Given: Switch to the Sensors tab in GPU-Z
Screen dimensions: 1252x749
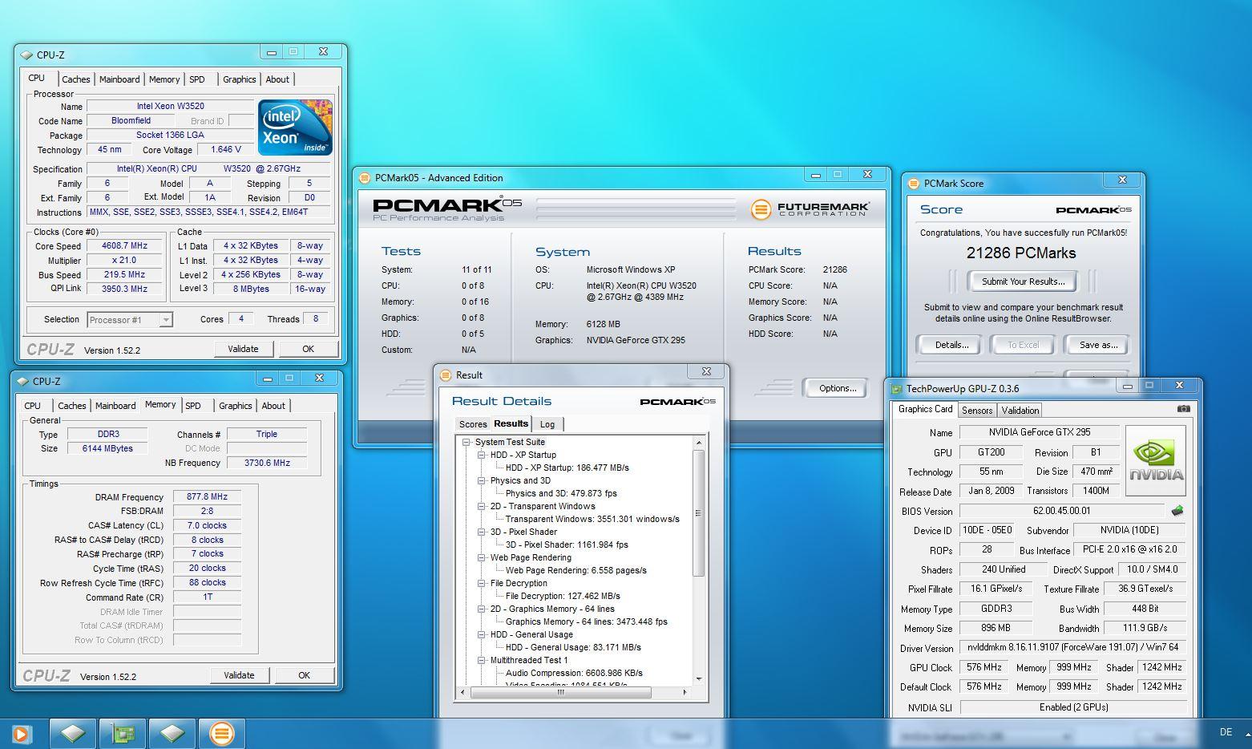Looking at the screenshot, I should [x=977, y=410].
